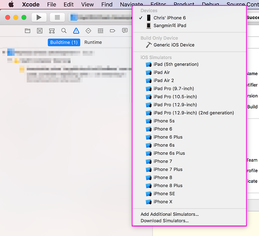The height and width of the screenshot is (236, 259).
Task: Open the View menu
Action: point(87,4)
